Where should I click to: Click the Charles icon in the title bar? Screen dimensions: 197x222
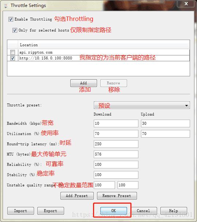pyautogui.click(x=6, y=6)
